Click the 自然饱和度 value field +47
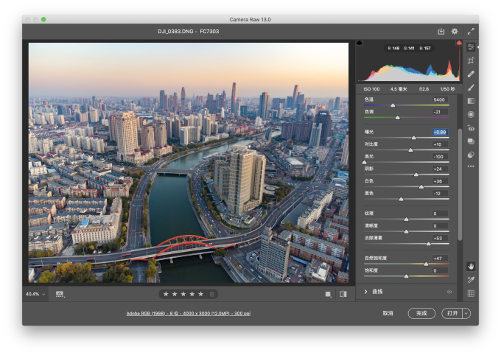 coord(440,259)
